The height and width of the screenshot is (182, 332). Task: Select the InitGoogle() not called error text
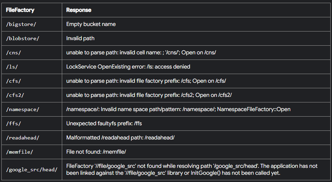[x=192, y=170]
